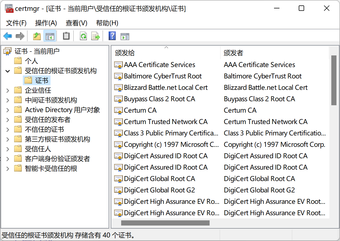Open the 帮助(H) menu
340x241 pixels.
107,23
